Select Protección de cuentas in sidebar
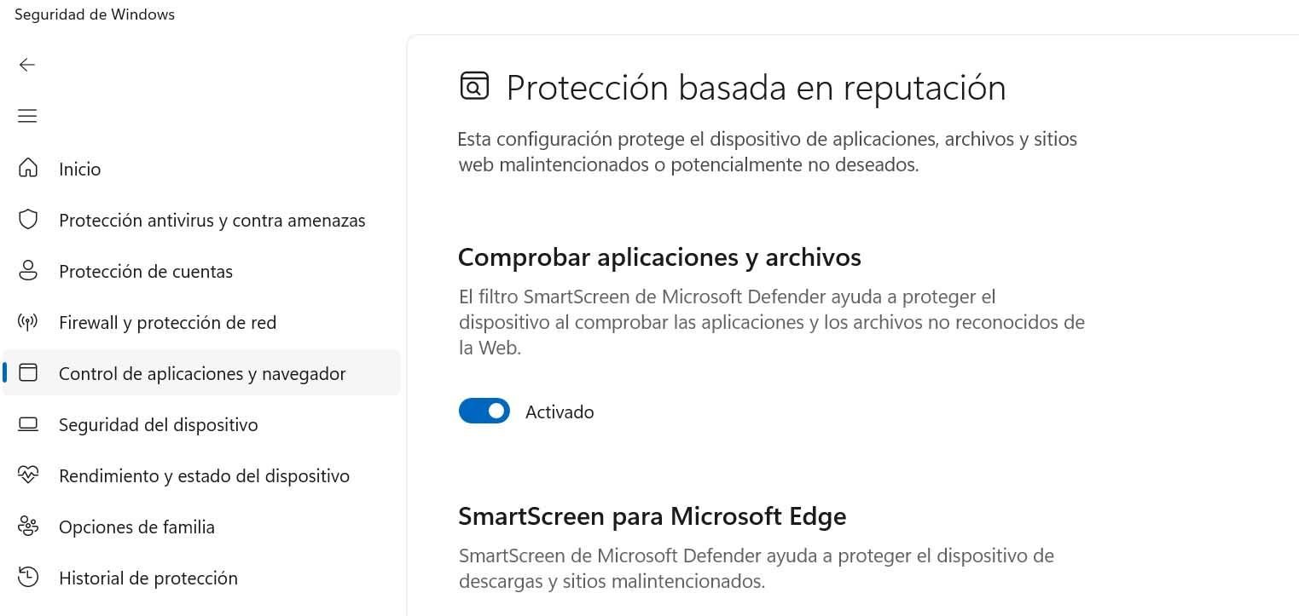1299x616 pixels. (x=146, y=272)
